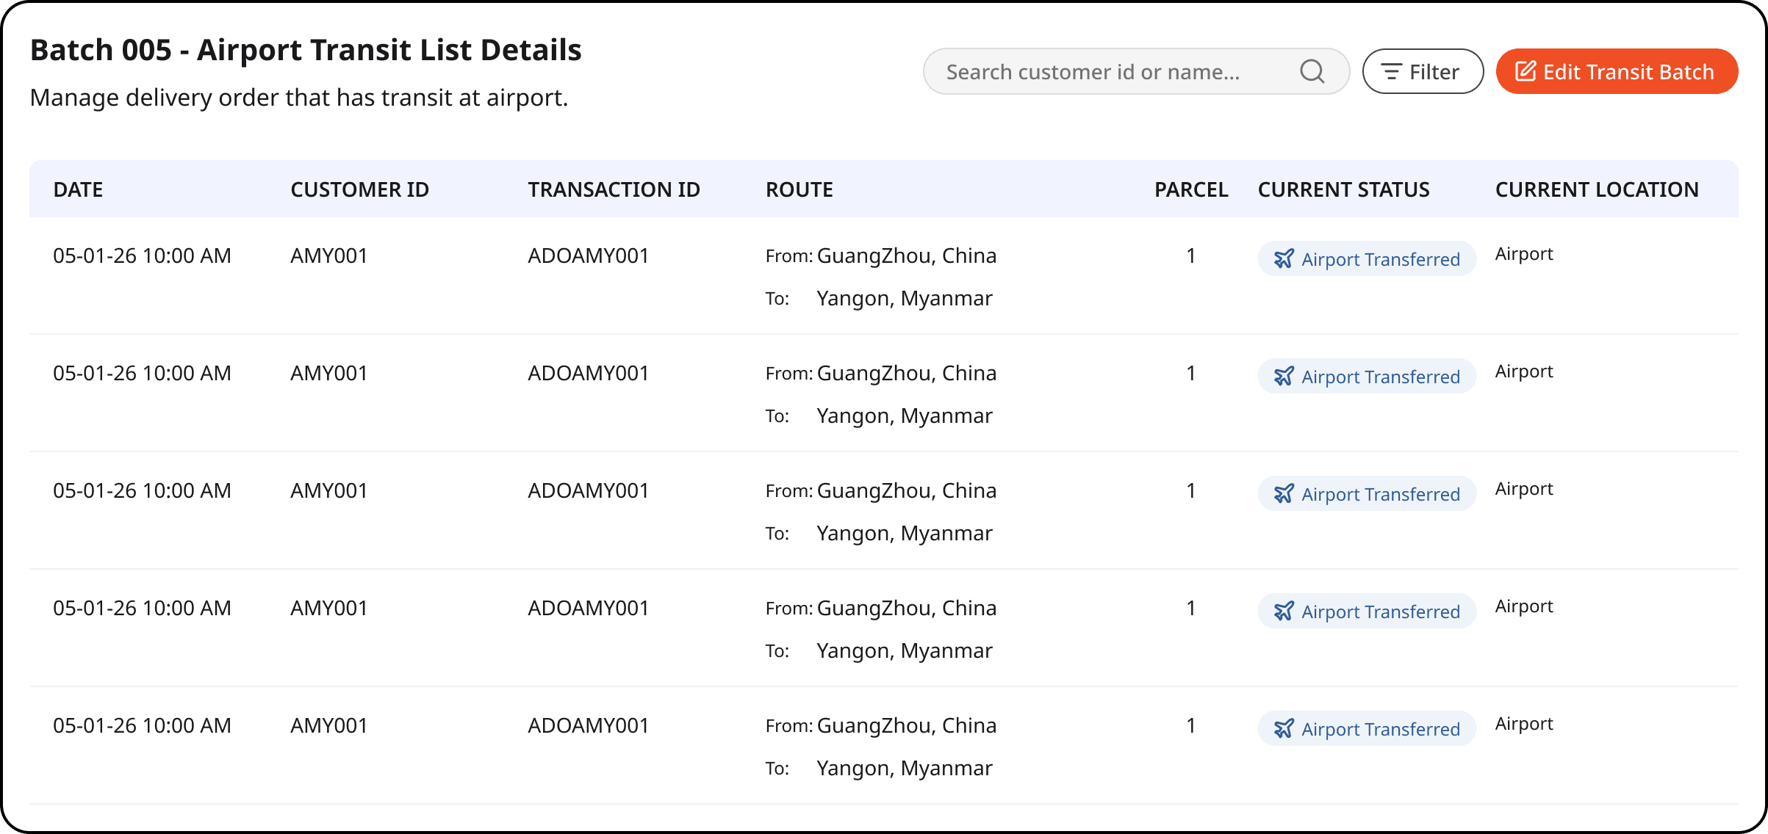Click the second row's Airport Transferred badge text
Screen dimensions: 1768x834
[x=1380, y=377]
